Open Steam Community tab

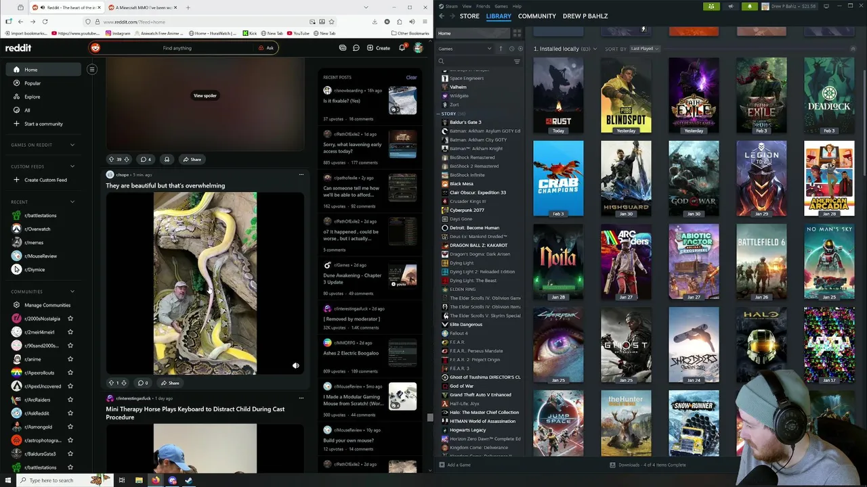(537, 16)
